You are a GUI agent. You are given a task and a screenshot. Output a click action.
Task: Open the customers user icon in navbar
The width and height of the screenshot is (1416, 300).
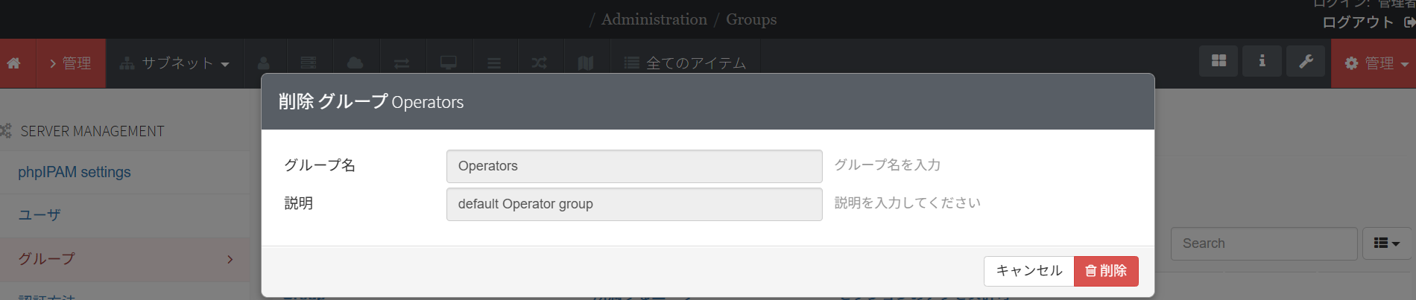pyautogui.click(x=264, y=63)
